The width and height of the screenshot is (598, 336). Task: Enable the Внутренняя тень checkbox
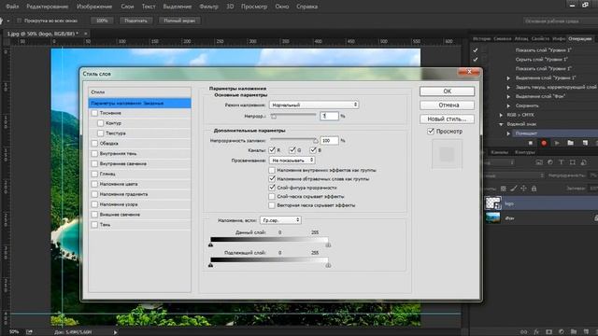(94, 153)
